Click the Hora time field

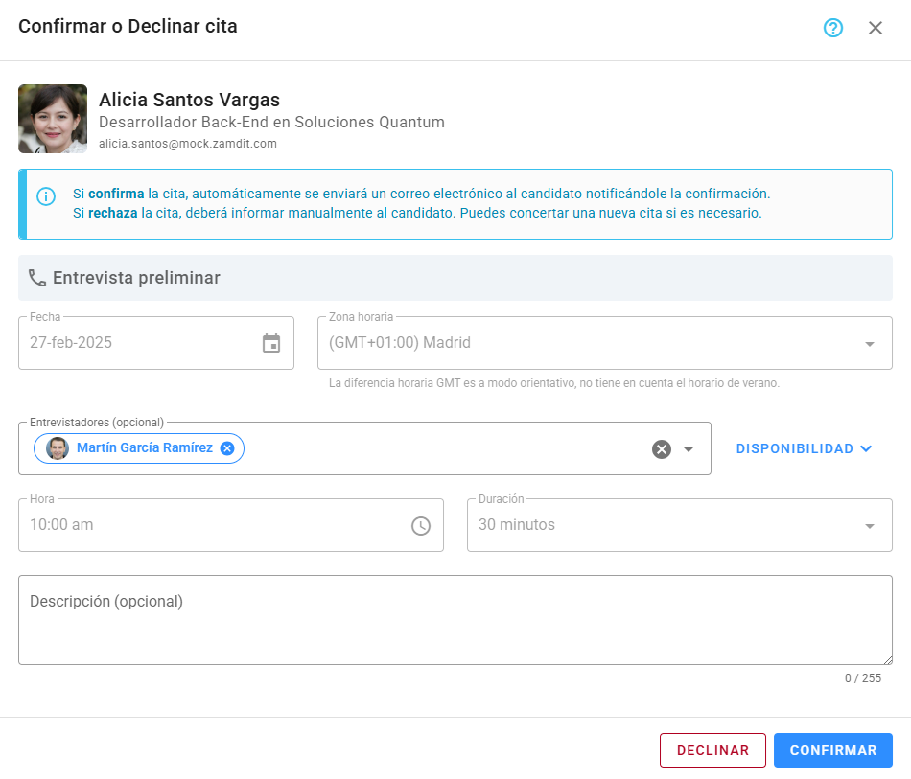tap(192, 525)
